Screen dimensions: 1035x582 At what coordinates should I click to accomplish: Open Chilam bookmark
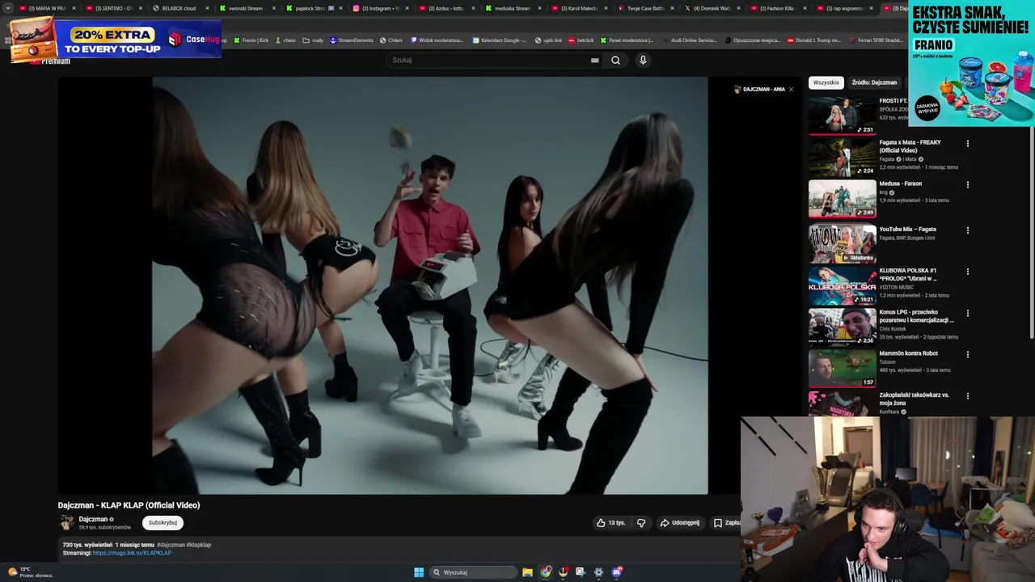(x=391, y=40)
